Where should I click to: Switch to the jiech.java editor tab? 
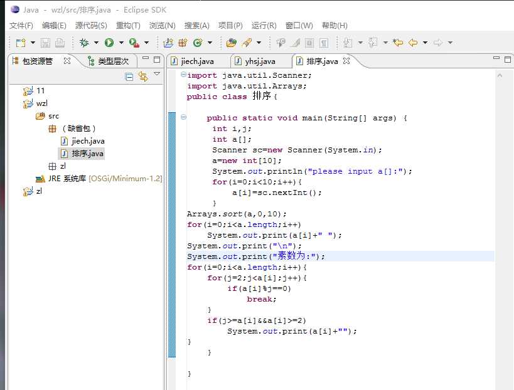193,61
